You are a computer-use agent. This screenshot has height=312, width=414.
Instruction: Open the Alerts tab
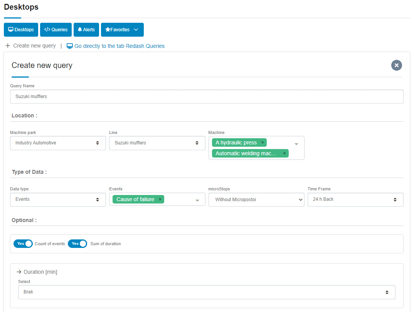tap(86, 30)
